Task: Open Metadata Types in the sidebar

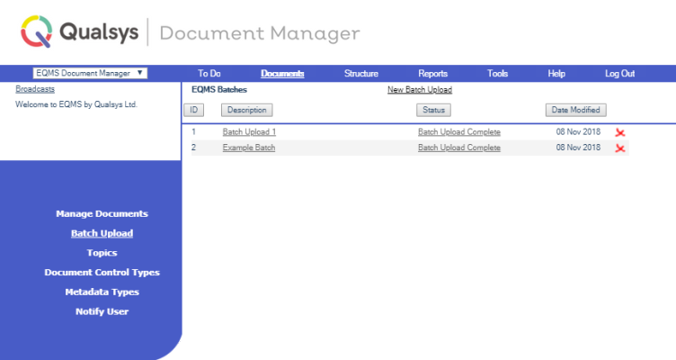Action: coord(102,292)
